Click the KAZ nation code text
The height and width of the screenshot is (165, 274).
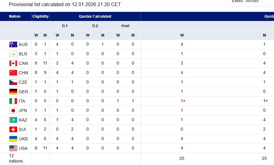click(23, 120)
